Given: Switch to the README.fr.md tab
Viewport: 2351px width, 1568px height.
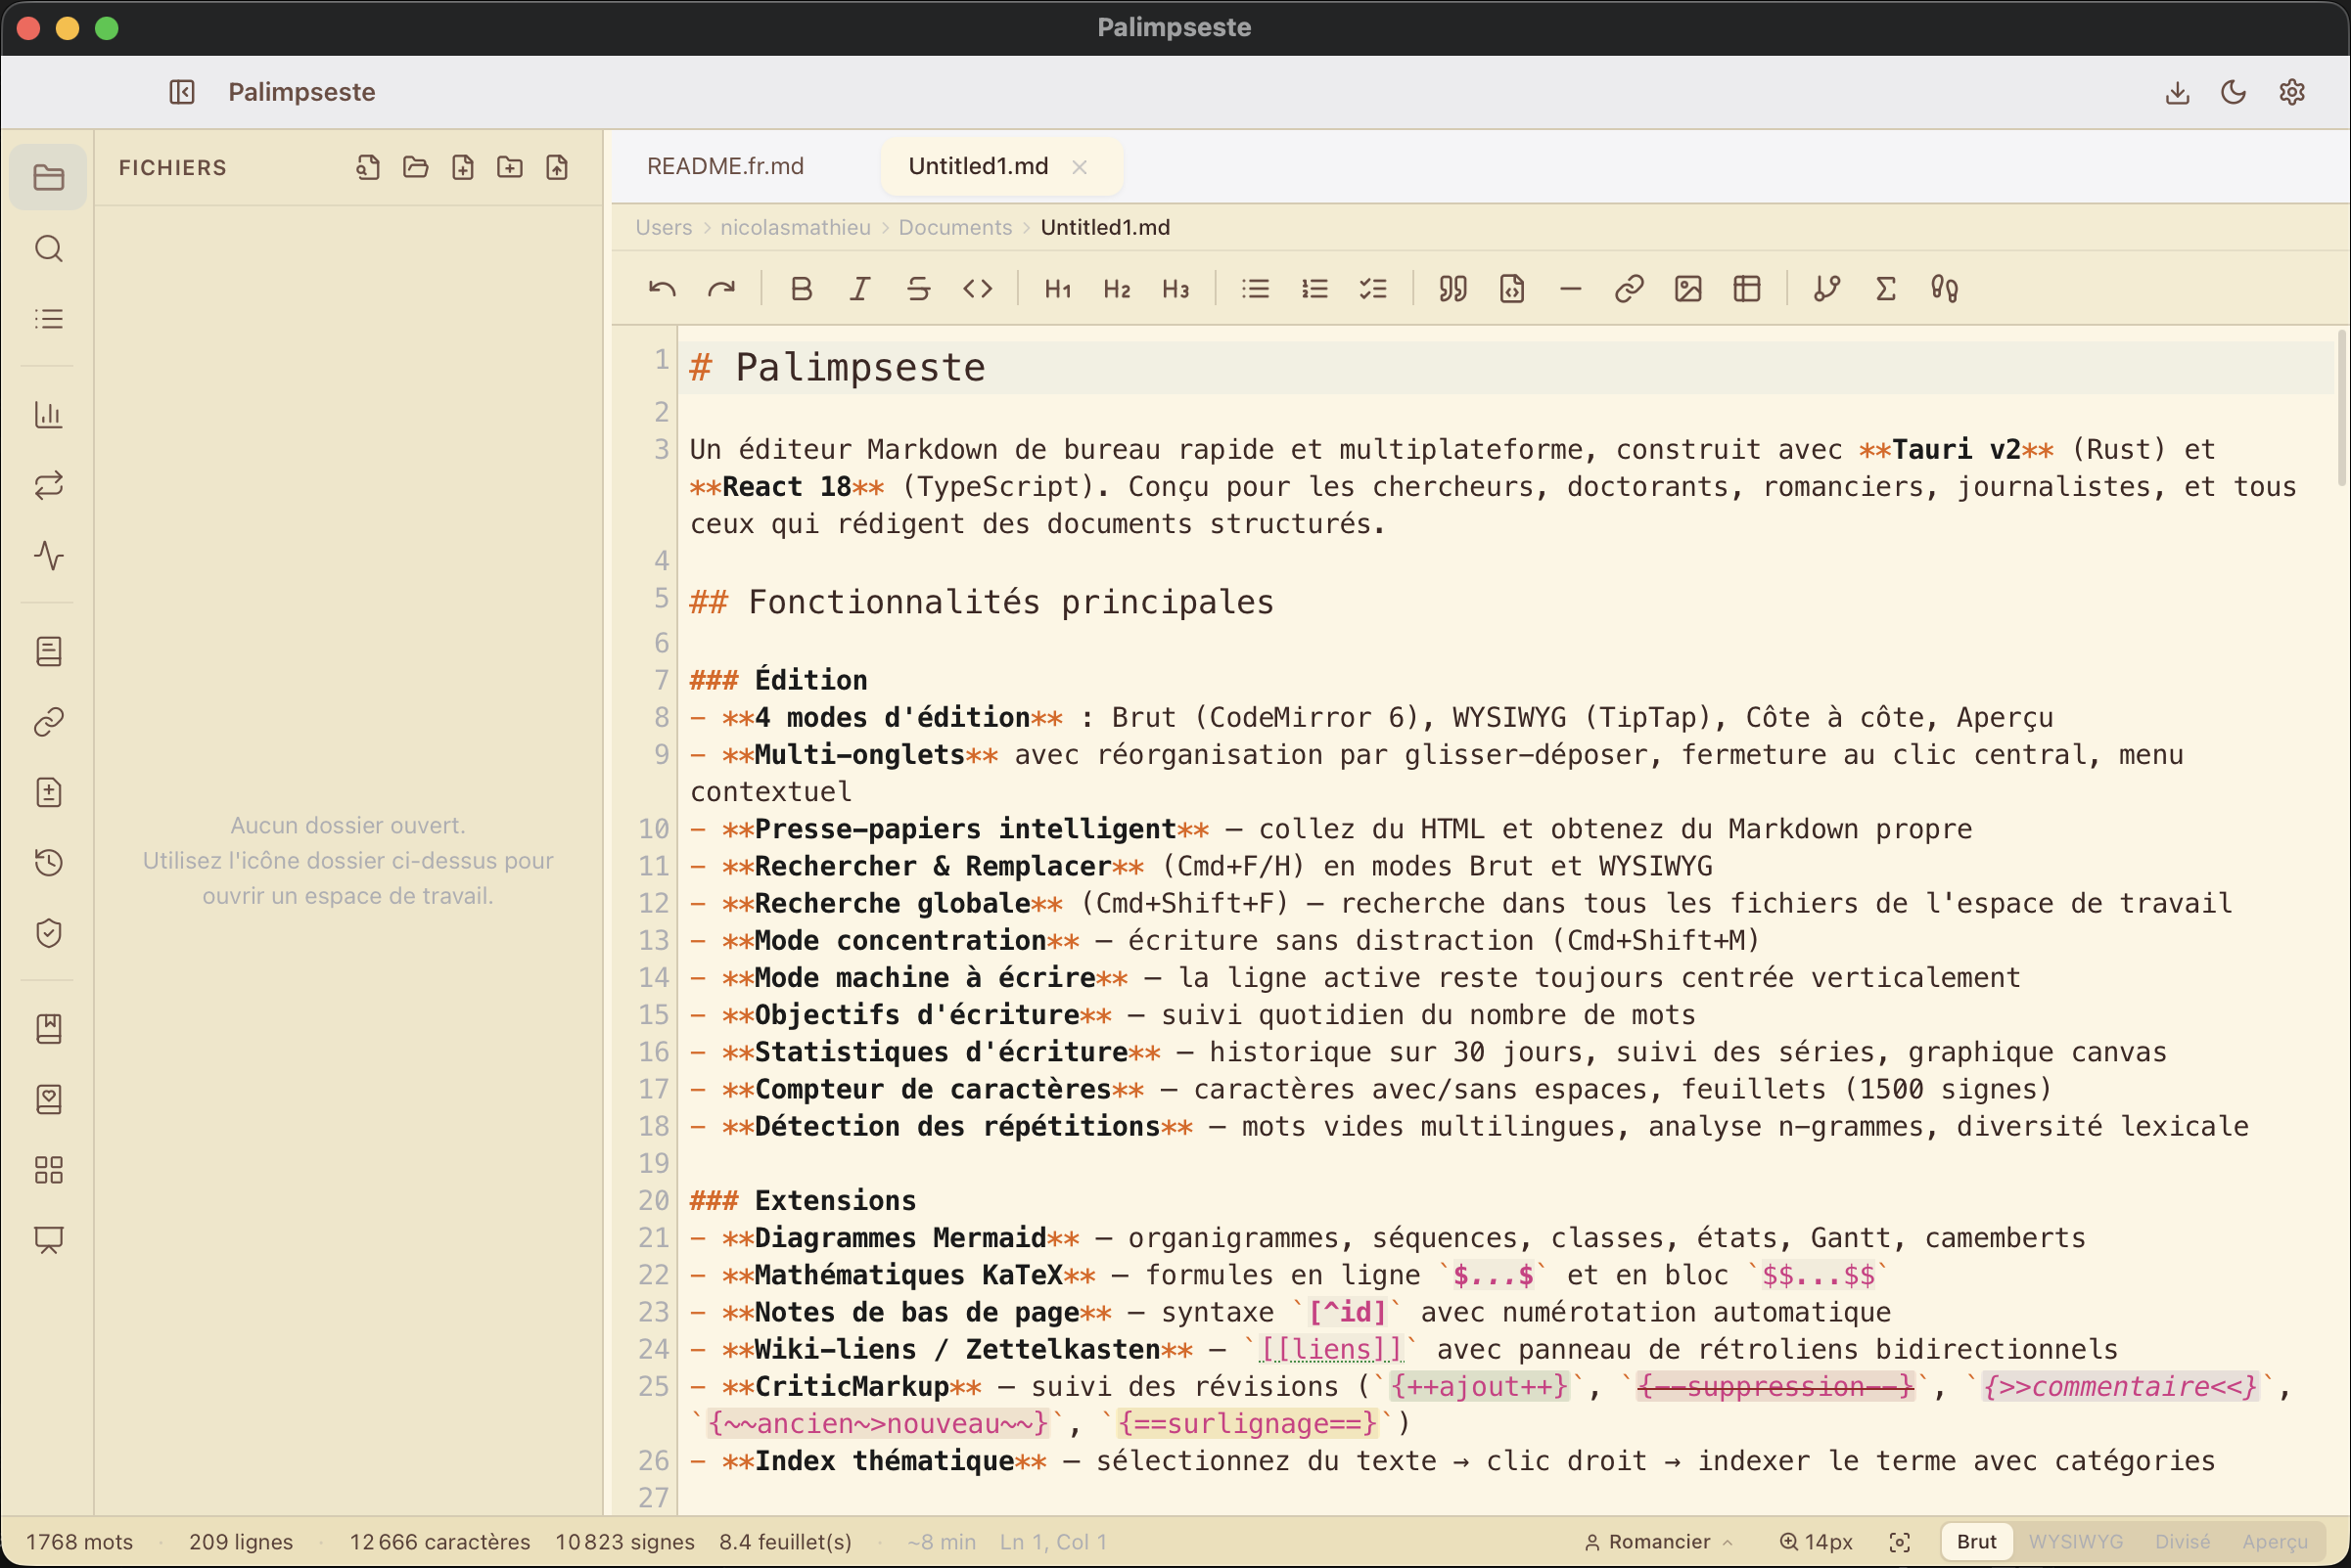Looking at the screenshot, I should tap(725, 166).
